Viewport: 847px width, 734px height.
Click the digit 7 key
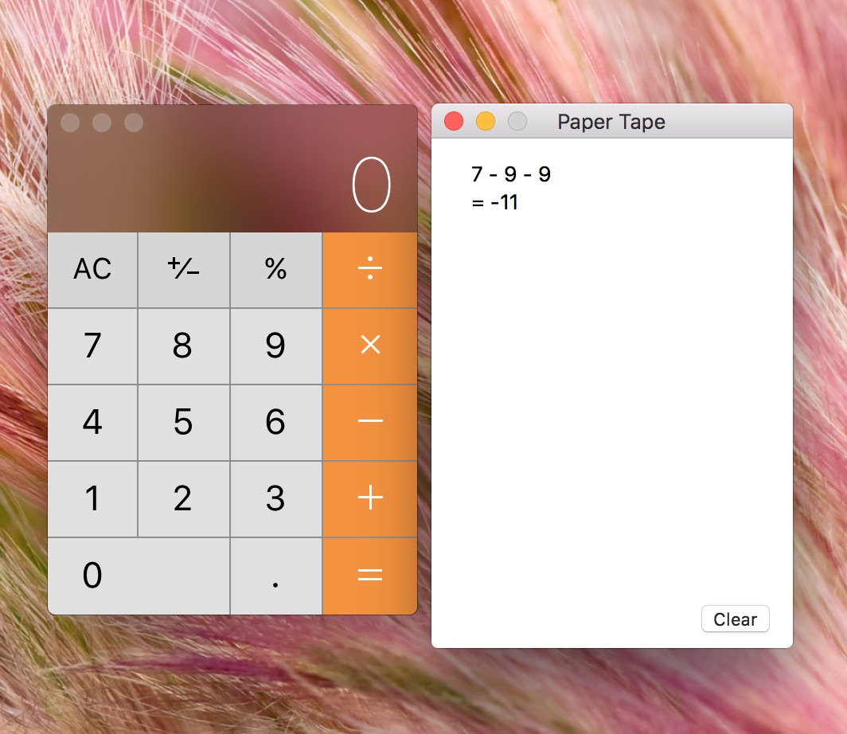coord(92,346)
